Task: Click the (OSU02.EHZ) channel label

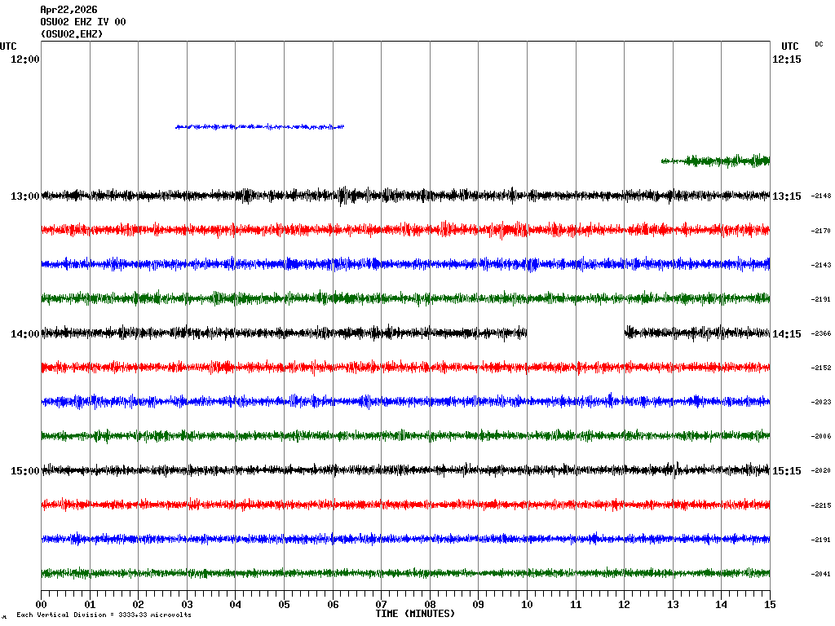Action: (72, 33)
